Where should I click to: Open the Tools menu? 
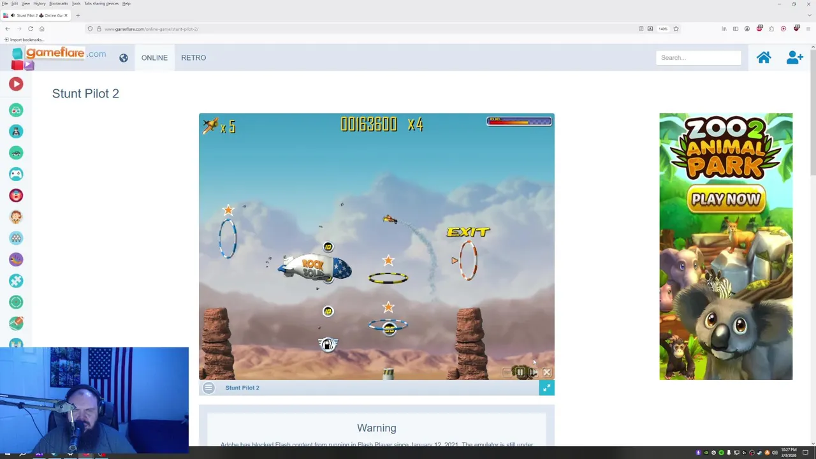point(76,4)
